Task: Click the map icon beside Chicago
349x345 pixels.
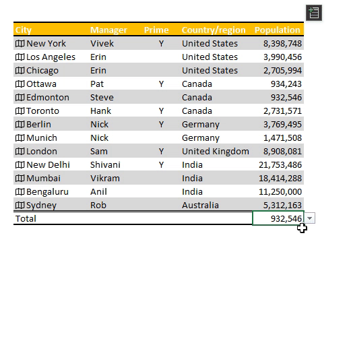Action: 20,70
